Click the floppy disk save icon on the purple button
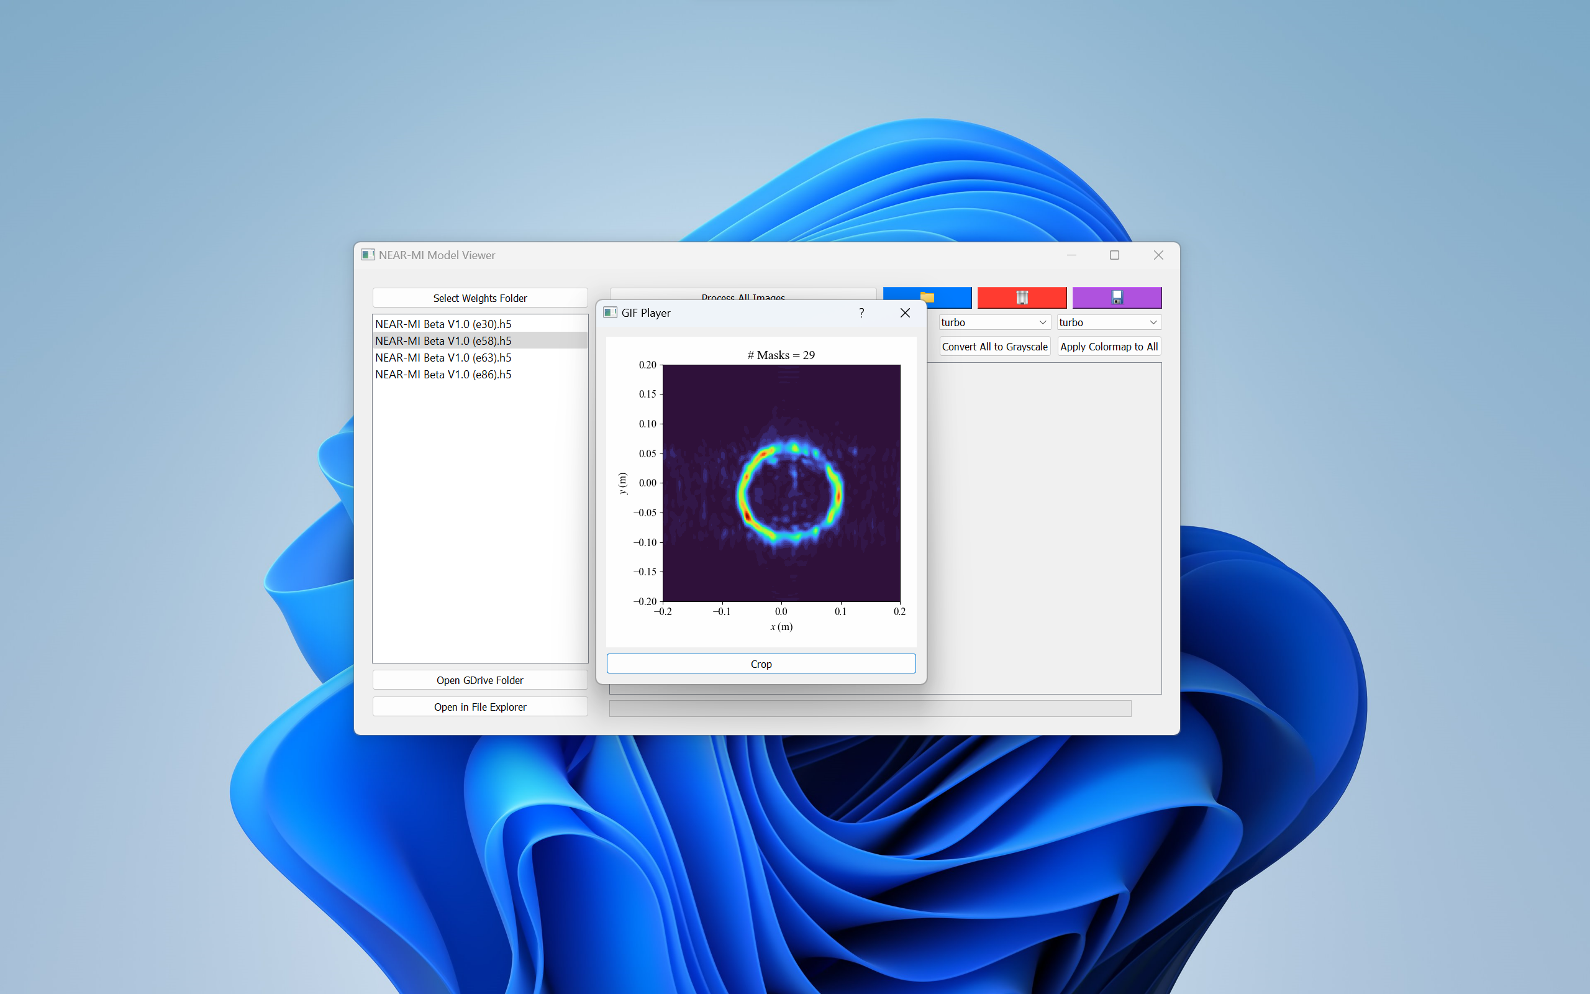Screen dimensions: 1590x994 click(x=1116, y=297)
